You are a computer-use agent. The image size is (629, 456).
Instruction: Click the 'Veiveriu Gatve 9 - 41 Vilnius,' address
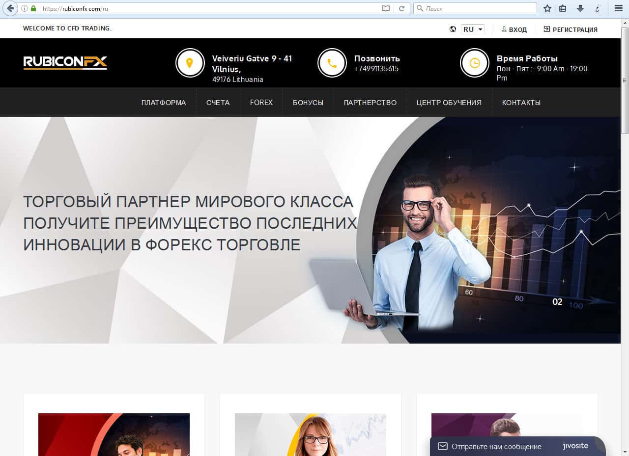click(x=252, y=64)
